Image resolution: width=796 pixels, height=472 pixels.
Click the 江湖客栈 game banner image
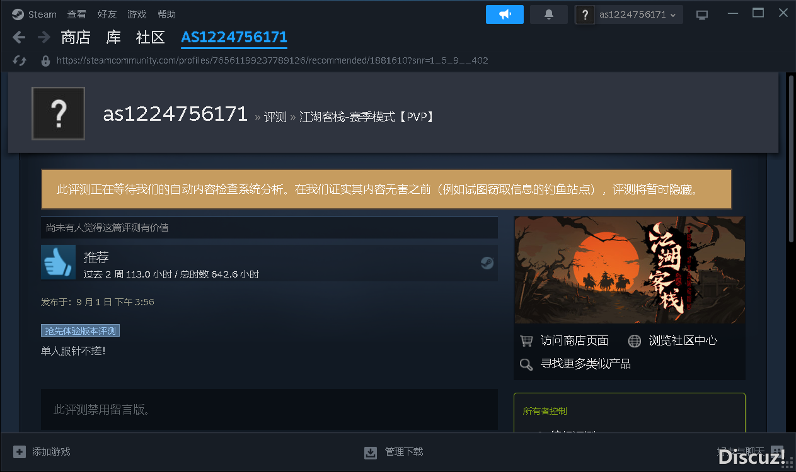coord(630,270)
